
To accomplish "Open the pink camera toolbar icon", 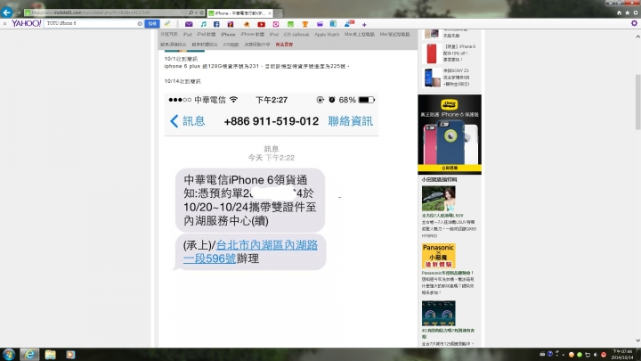I will tap(276, 24).
